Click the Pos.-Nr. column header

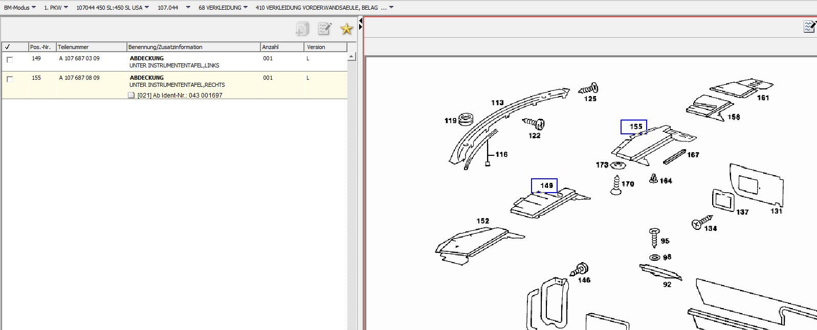[x=42, y=46]
